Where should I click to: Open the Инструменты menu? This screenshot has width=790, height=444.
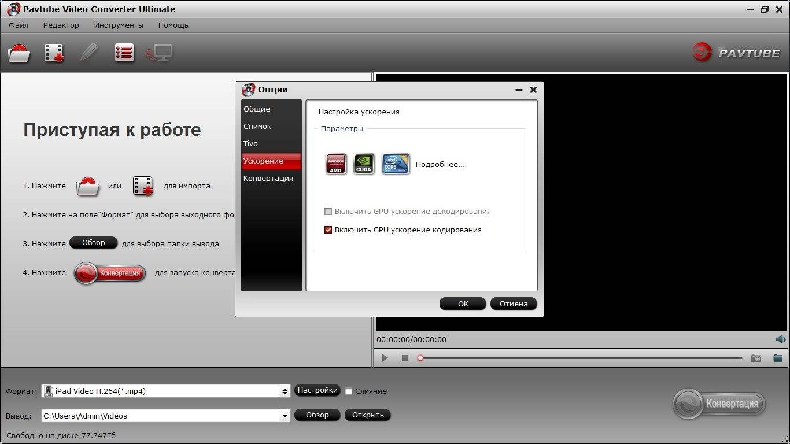pyautogui.click(x=119, y=25)
